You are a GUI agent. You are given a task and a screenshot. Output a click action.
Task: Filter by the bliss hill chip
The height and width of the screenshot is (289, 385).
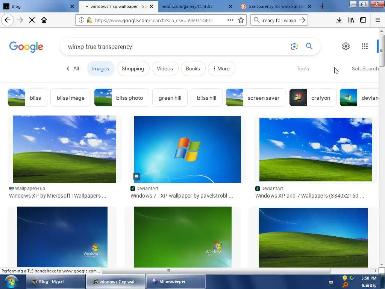(x=206, y=97)
